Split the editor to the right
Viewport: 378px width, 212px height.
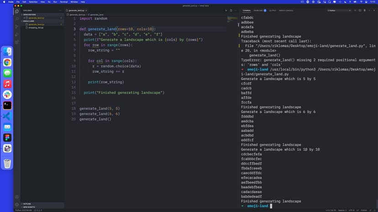(231, 10)
